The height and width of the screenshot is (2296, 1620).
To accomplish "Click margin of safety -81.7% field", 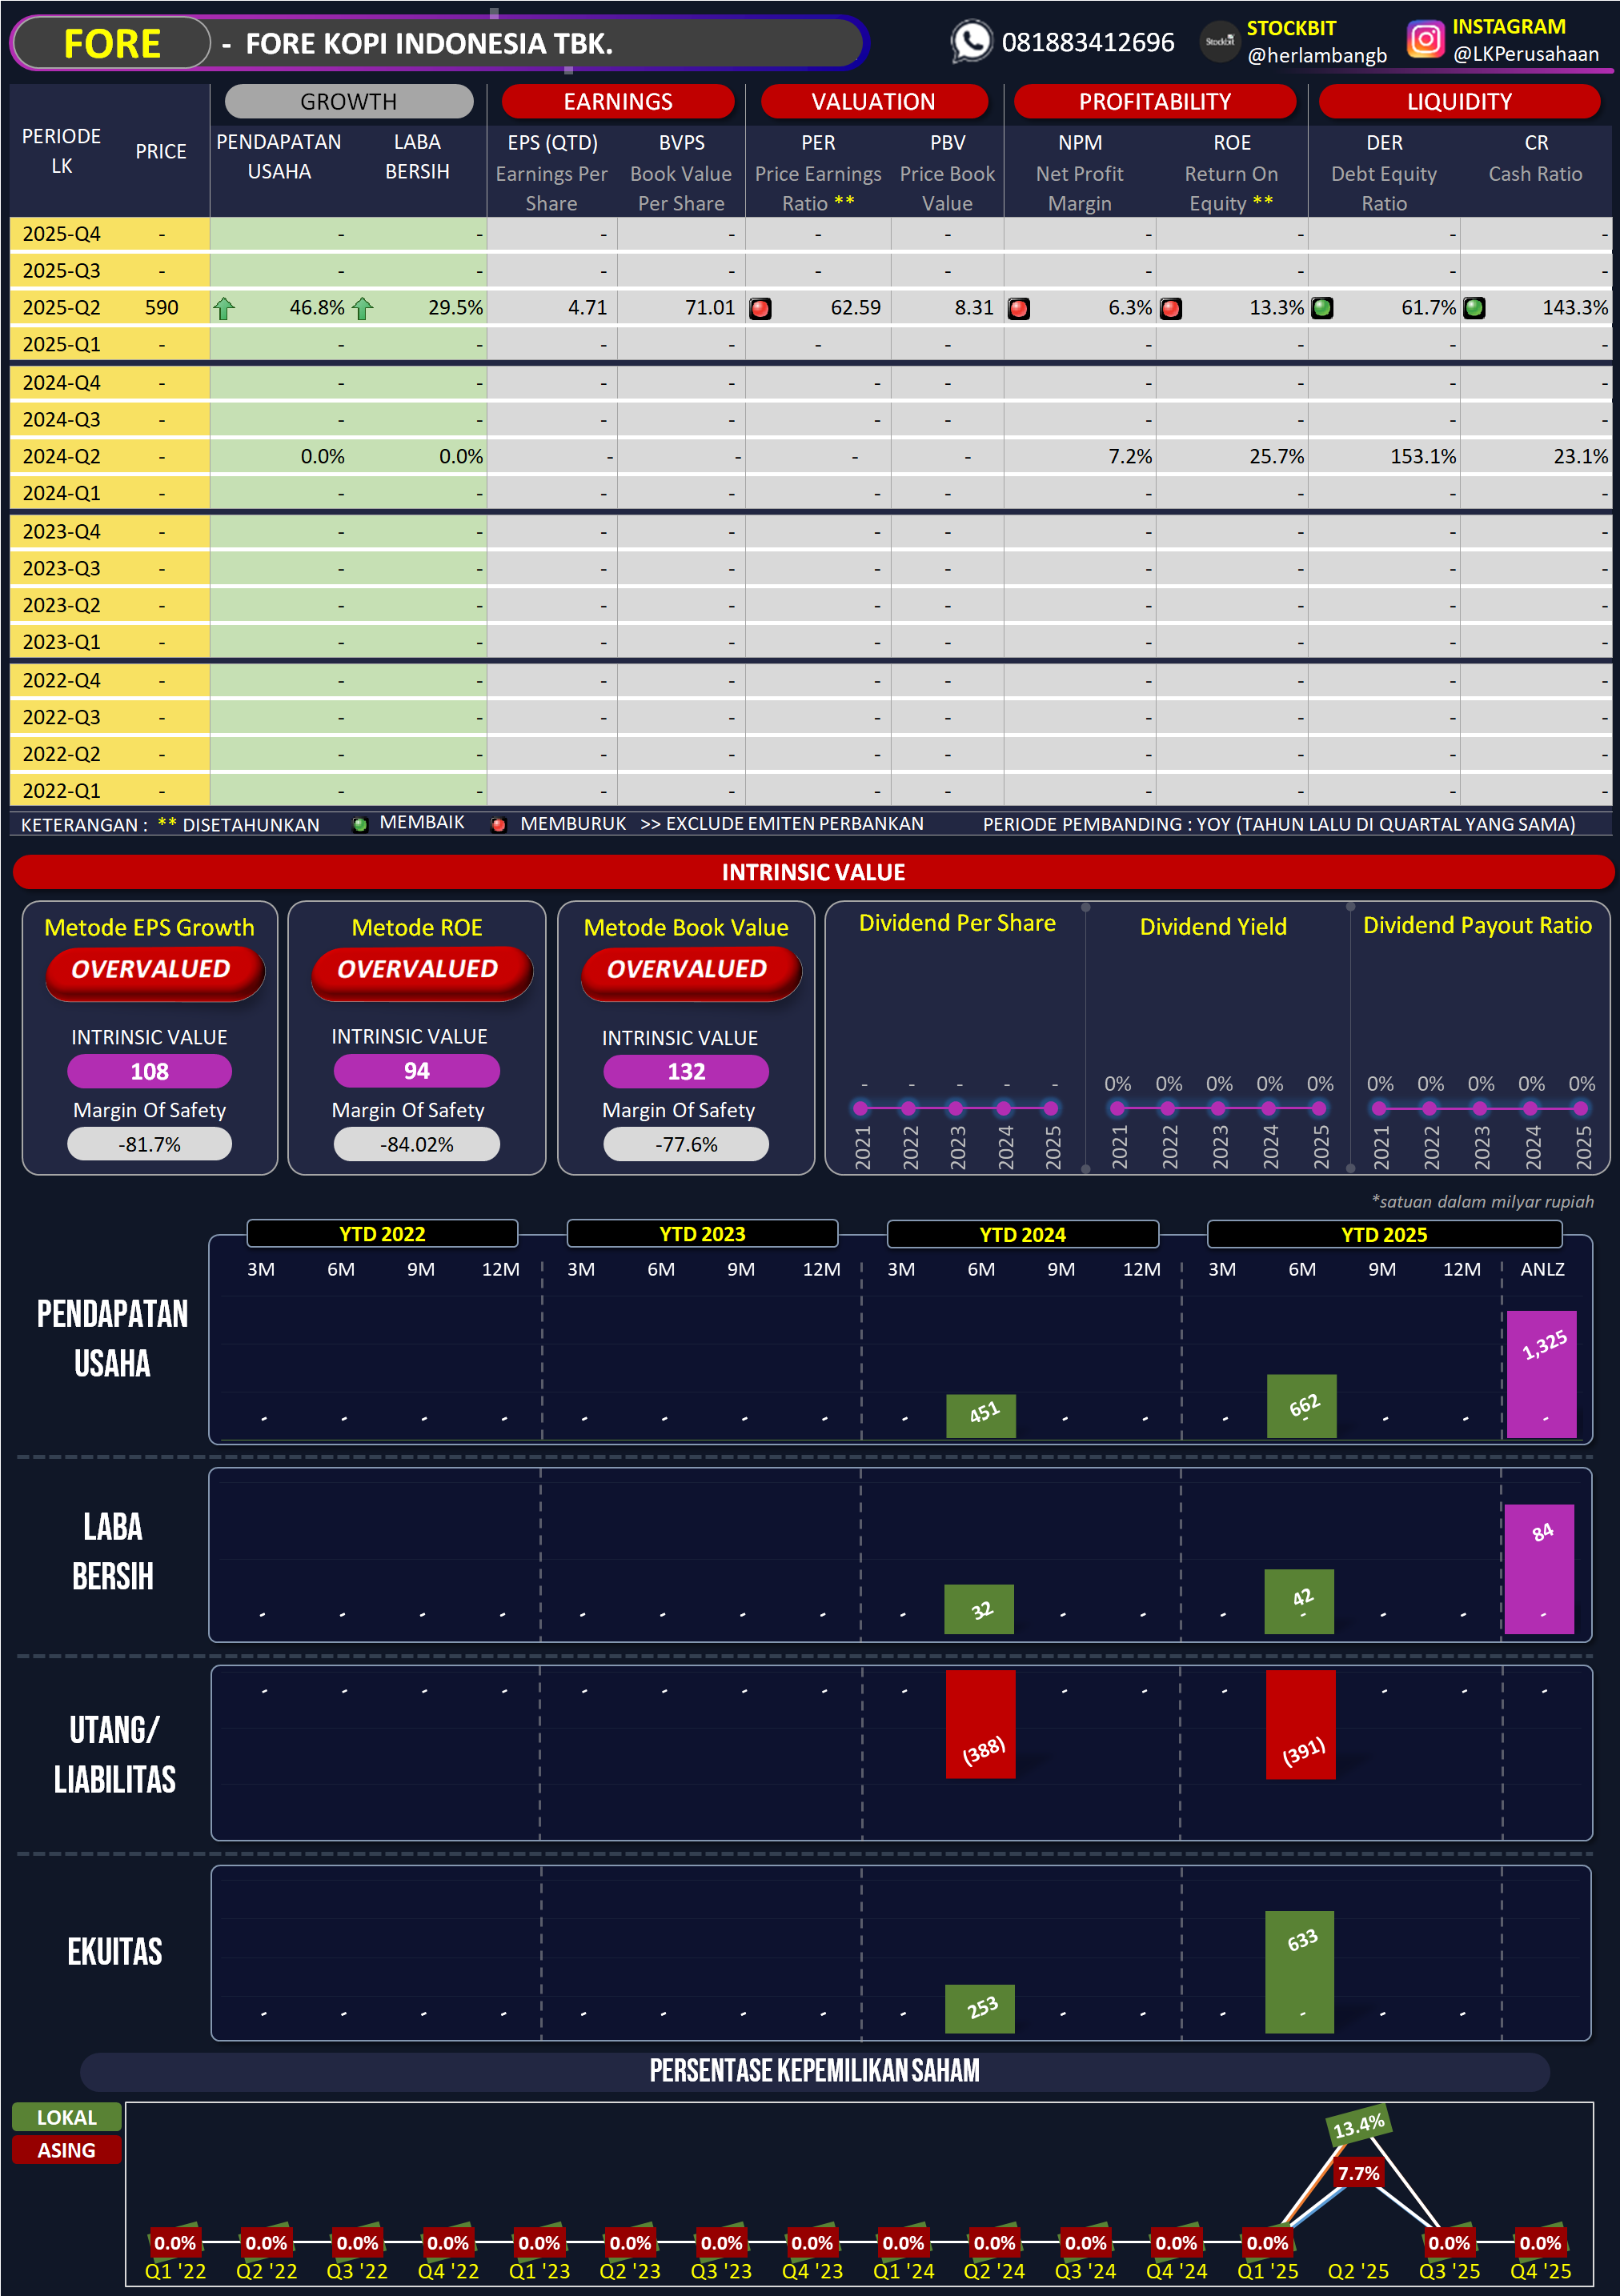I will pyautogui.click(x=149, y=1144).
